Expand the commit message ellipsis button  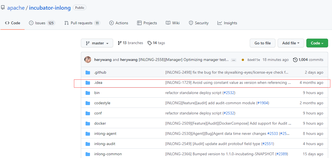233,60
